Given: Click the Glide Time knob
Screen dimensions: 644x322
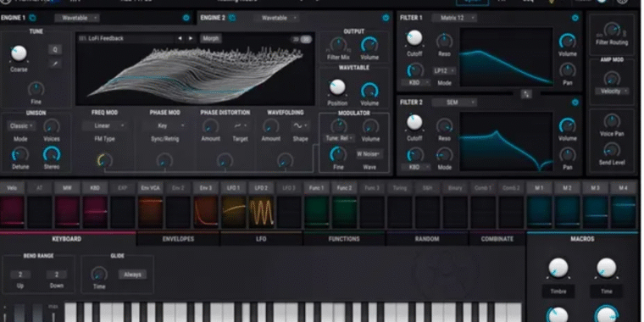Looking at the screenshot, I should pyautogui.click(x=99, y=274).
